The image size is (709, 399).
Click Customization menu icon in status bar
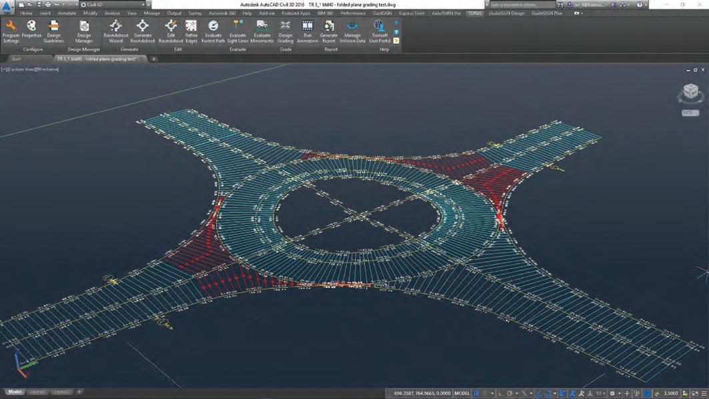(x=704, y=394)
